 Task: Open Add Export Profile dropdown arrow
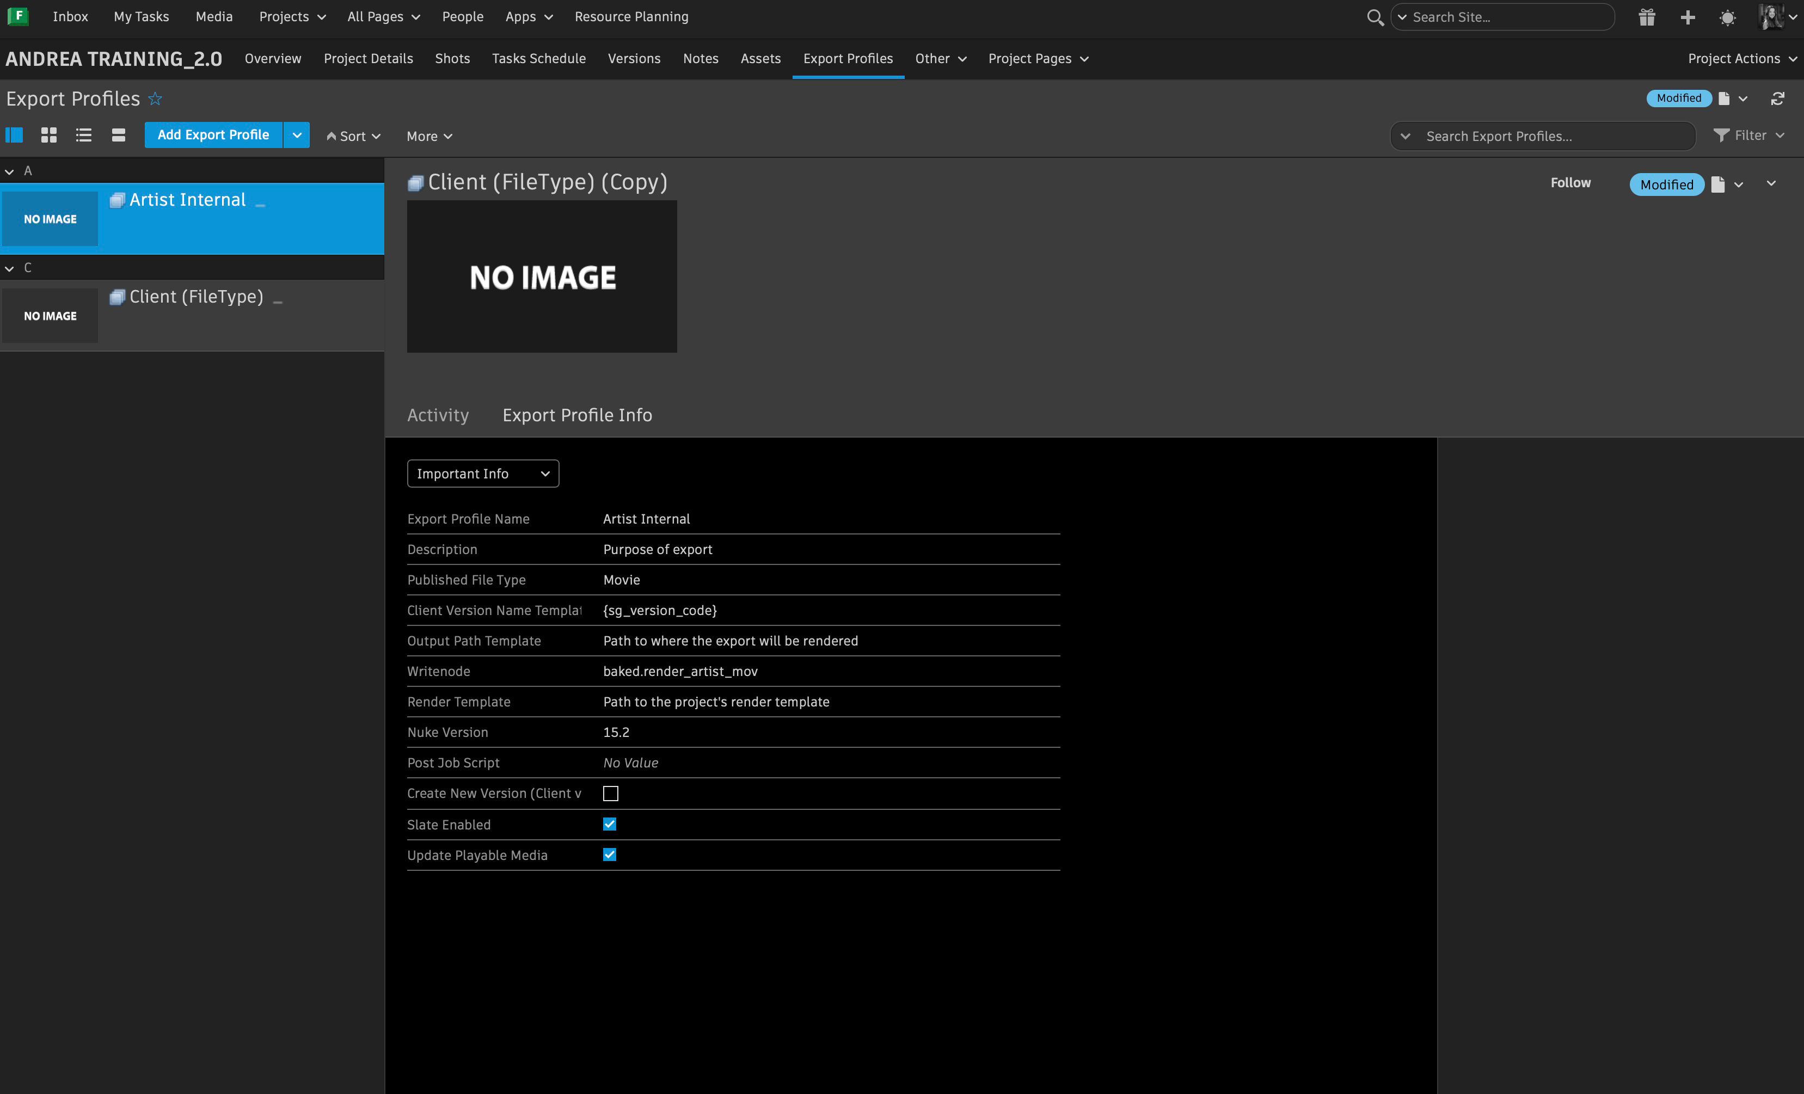297,136
